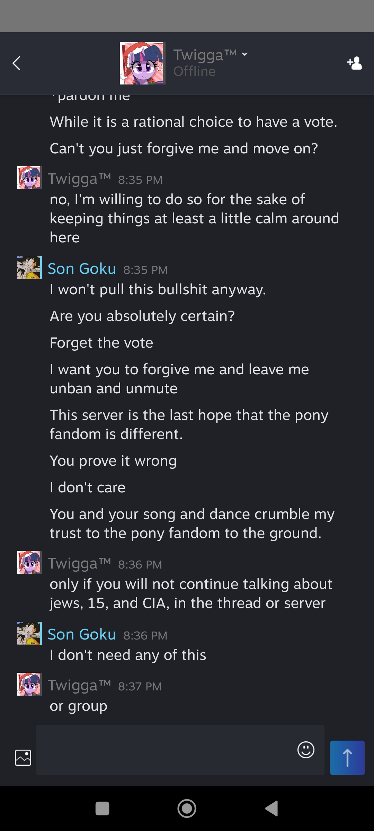The width and height of the screenshot is (374, 831).
Task: Open Twigga™ avatar beside 8:36 PM message
Action: (29, 562)
